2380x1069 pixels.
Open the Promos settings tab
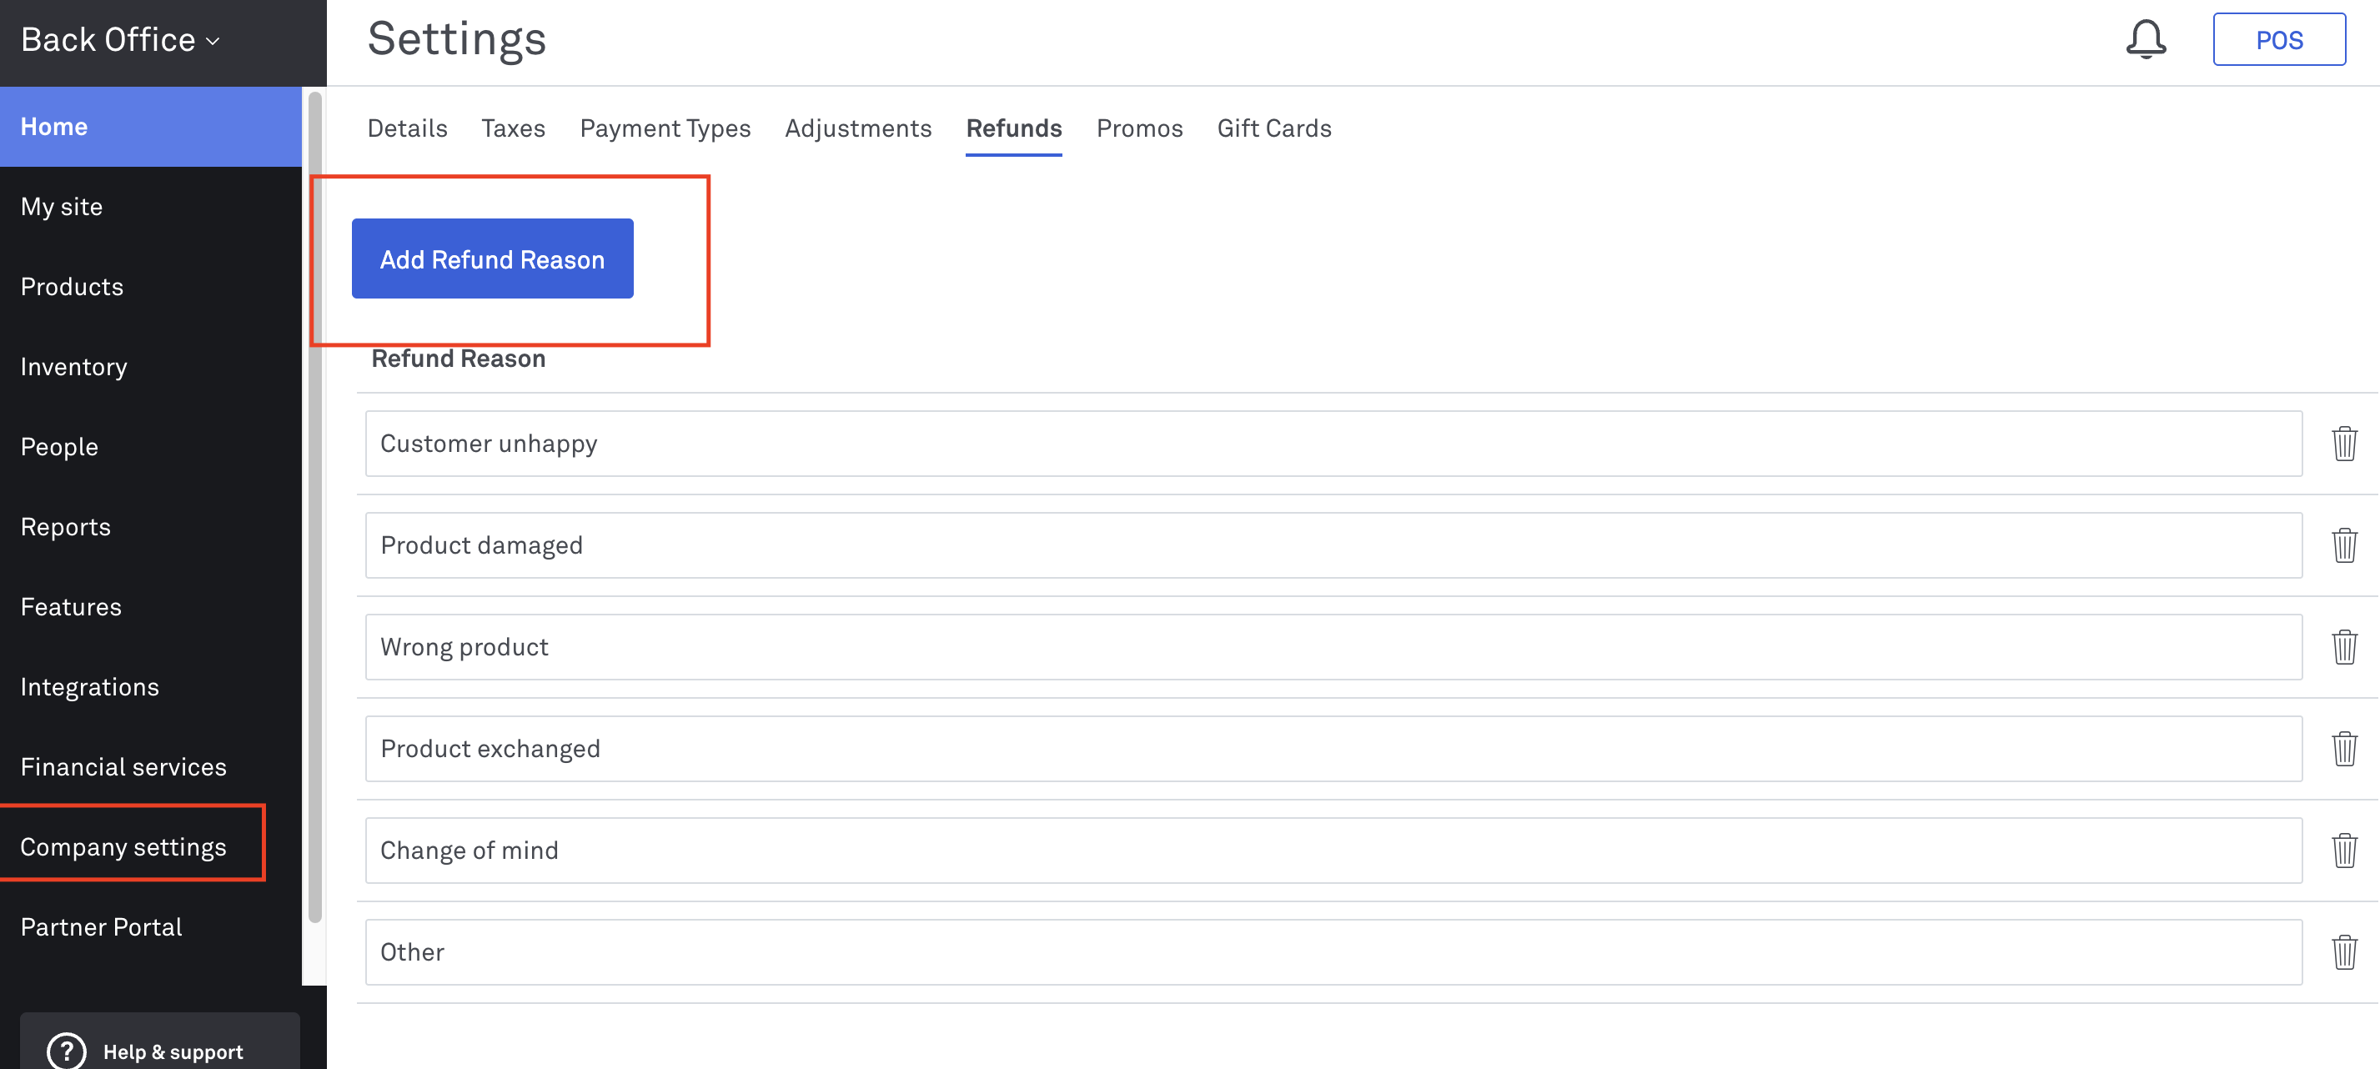(1138, 128)
